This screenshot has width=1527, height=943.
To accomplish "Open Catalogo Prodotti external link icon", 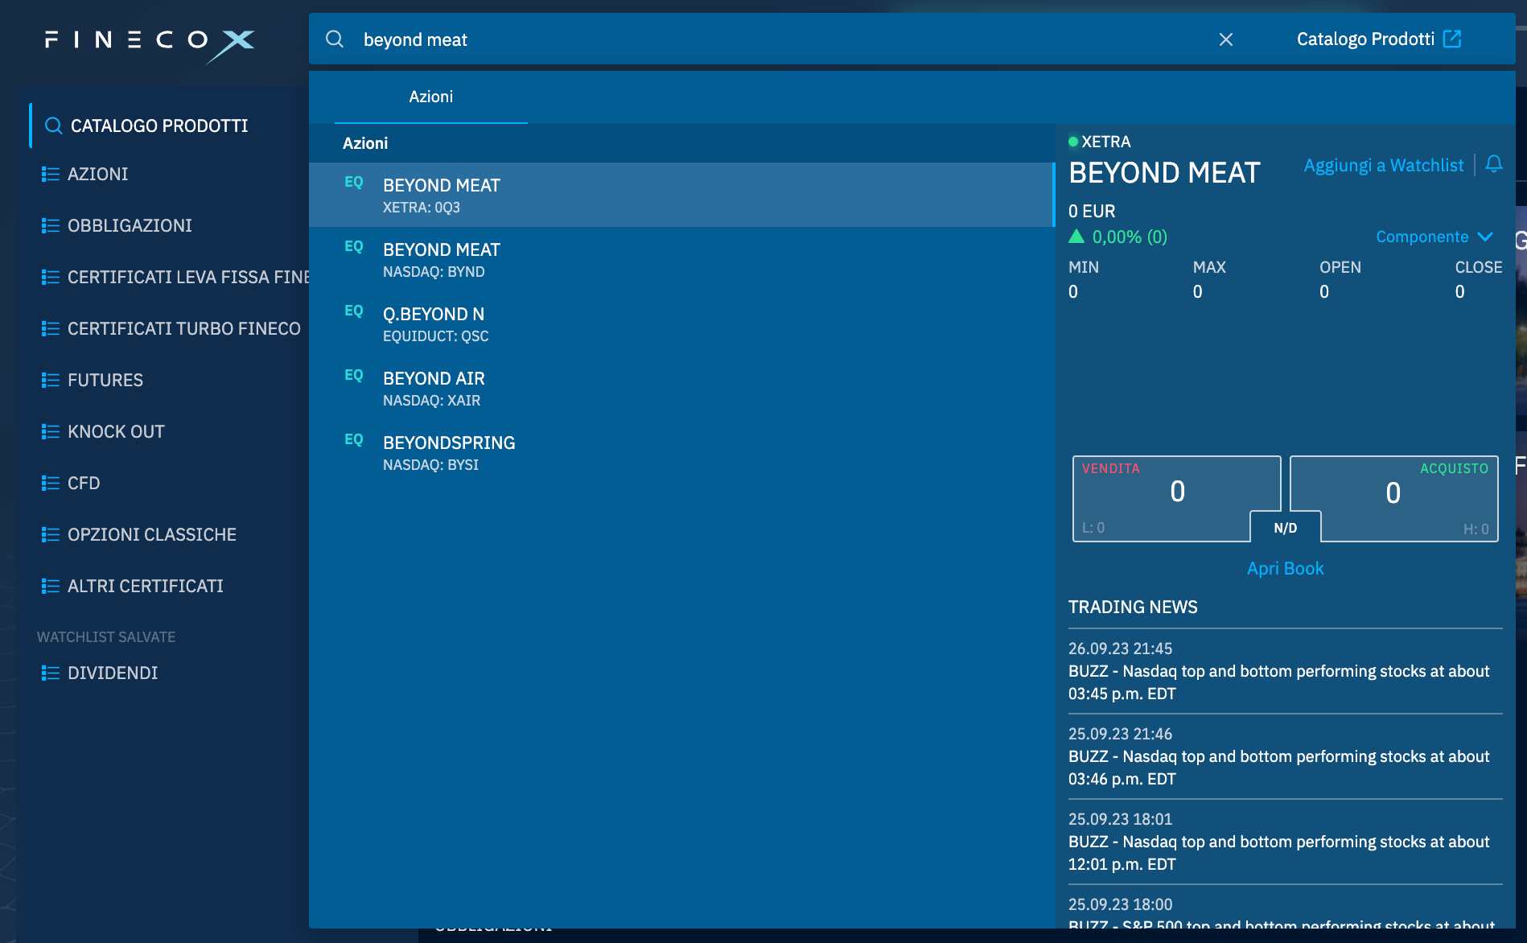I will pos(1451,39).
